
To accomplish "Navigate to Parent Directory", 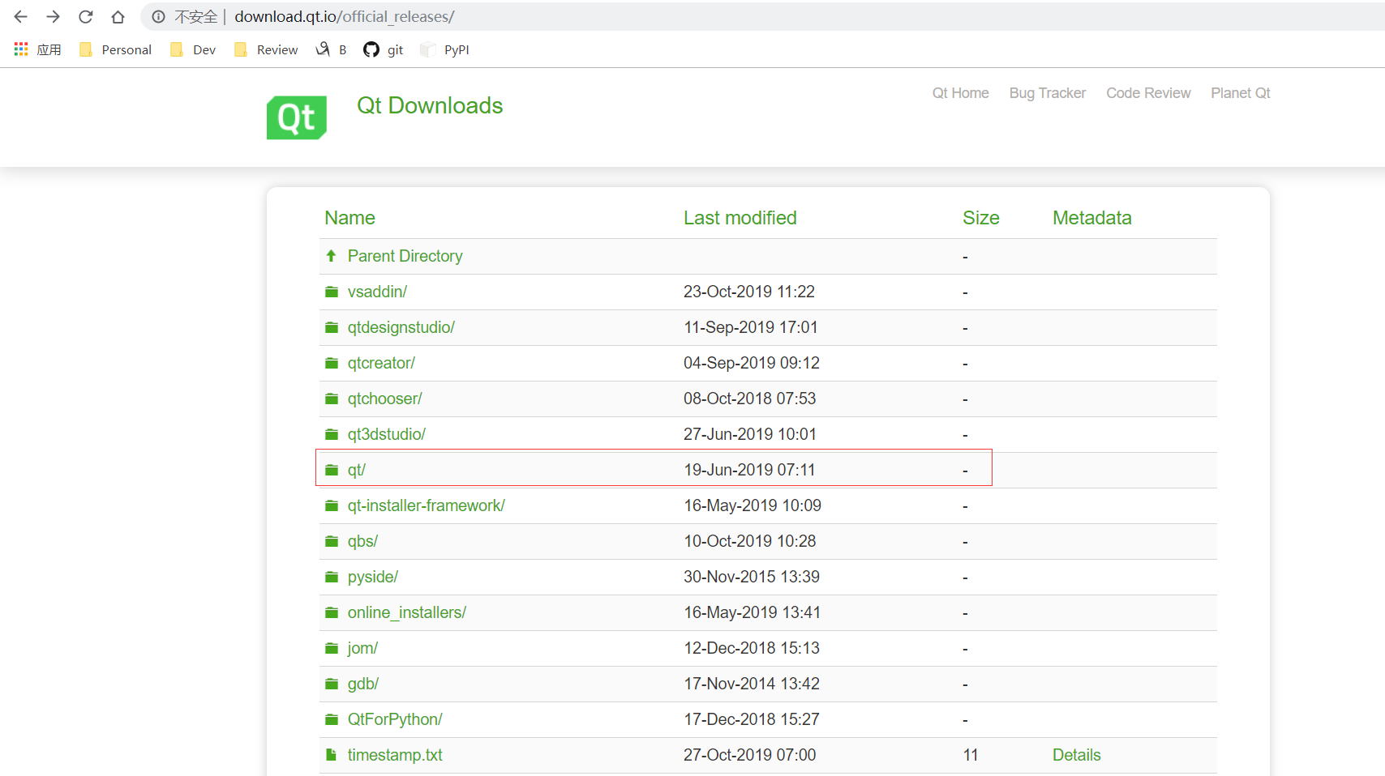I will click(405, 255).
